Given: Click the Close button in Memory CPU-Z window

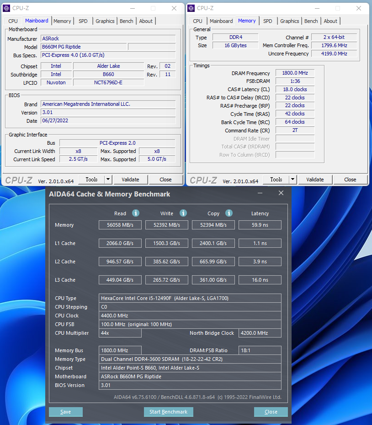Looking at the screenshot, I should pos(350,180).
